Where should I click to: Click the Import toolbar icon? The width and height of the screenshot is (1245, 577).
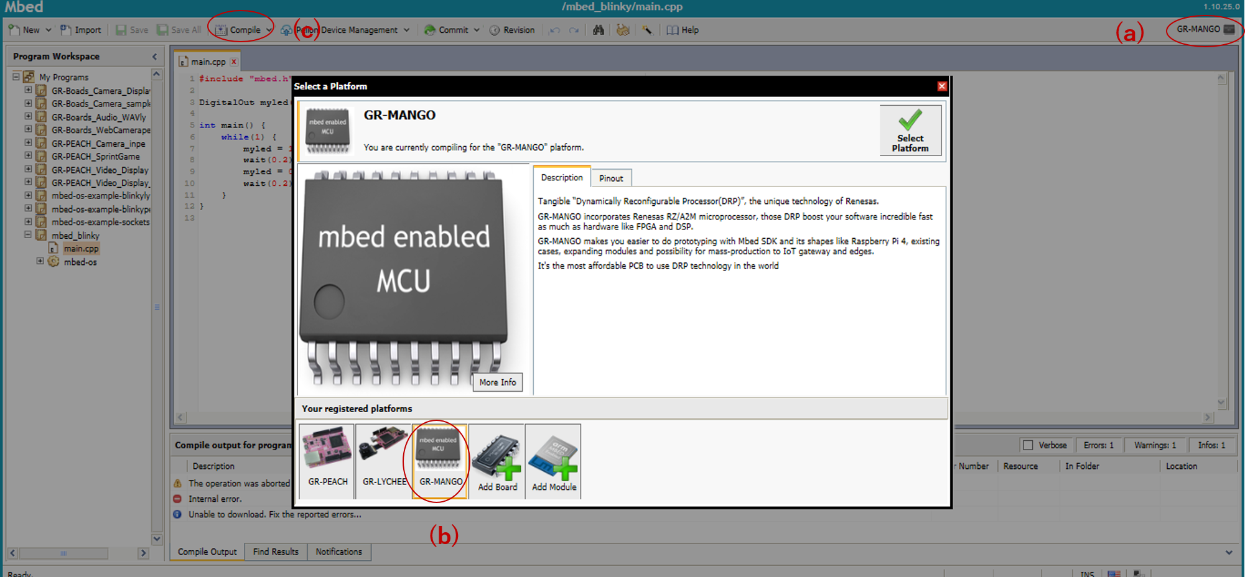(x=65, y=30)
